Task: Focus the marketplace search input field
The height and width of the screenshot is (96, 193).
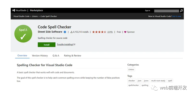Action: [167, 11]
